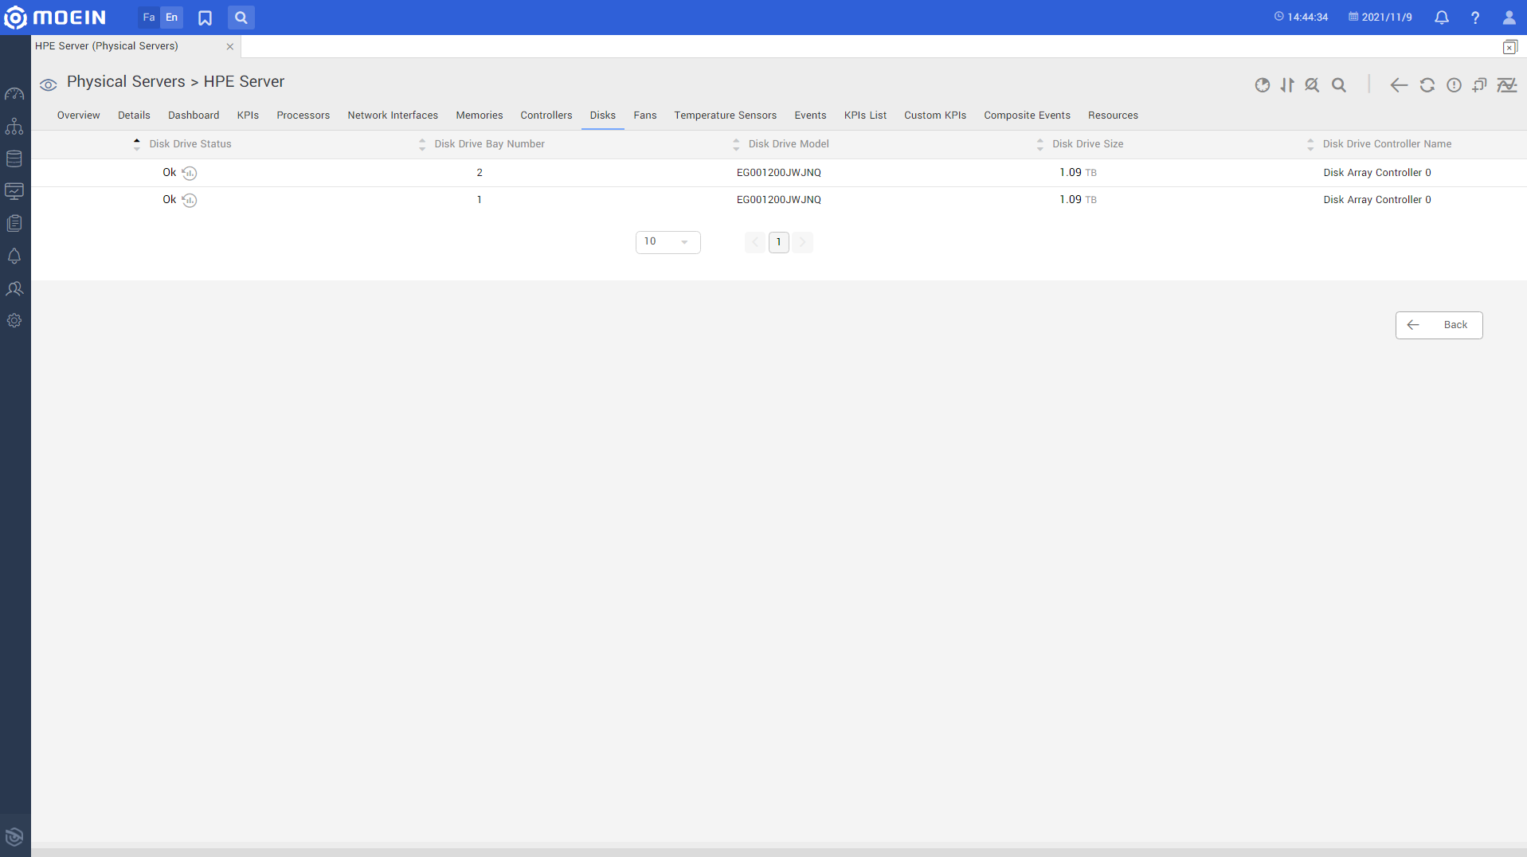This screenshot has height=857, width=1527.
Task: Open the Fans tab
Action: (645, 115)
